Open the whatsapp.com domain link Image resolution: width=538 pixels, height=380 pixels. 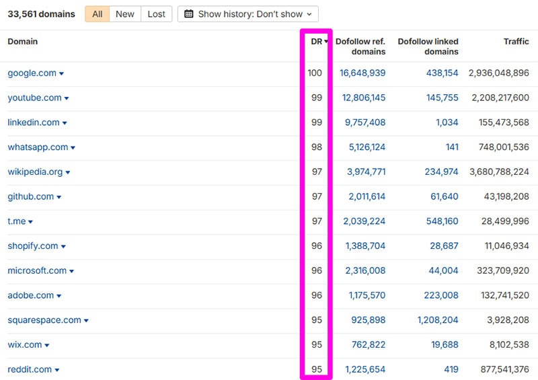click(38, 147)
